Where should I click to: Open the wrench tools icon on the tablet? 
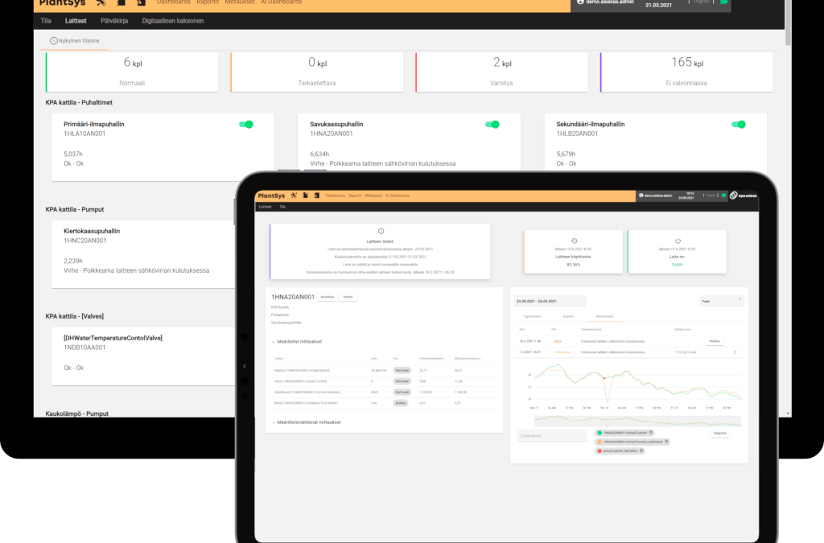pyautogui.click(x=294, y=195)
